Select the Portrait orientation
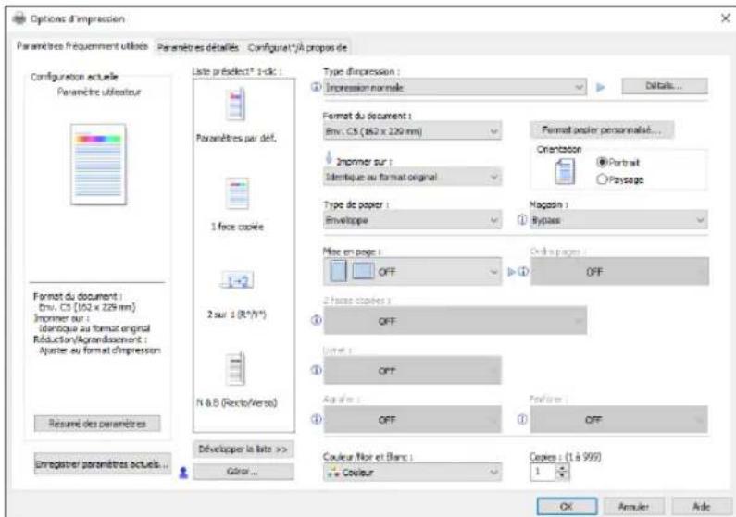The width and height of the screenshot is (736, 517). click(617, 163)
